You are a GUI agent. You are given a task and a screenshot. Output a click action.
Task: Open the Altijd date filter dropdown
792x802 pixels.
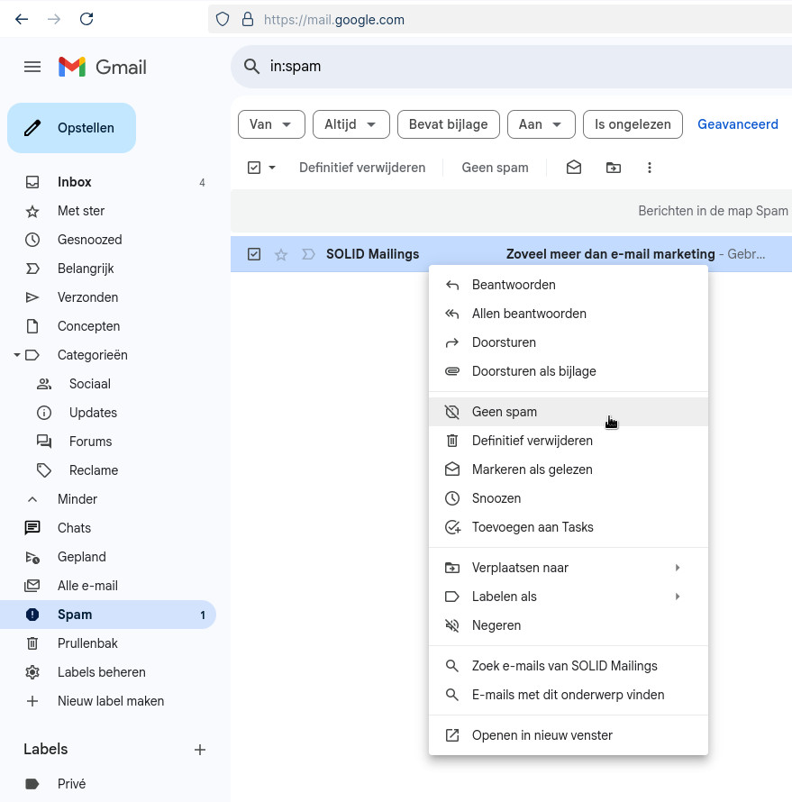(x=351, y=124)
